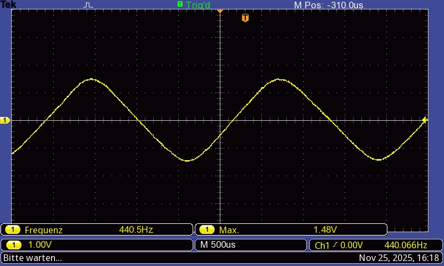Click the pulse waveform icon at the top
Image resolution: width=444 pixels, height=266 pixels.
point(89,5)
